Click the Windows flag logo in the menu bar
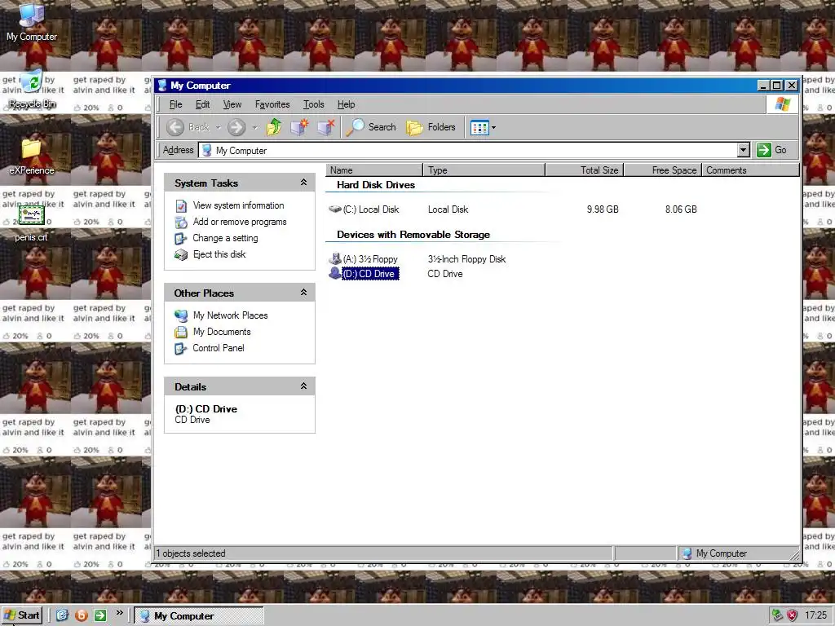Image resolution: width=835 pixels, height=626 pixels. coord(783,104)
